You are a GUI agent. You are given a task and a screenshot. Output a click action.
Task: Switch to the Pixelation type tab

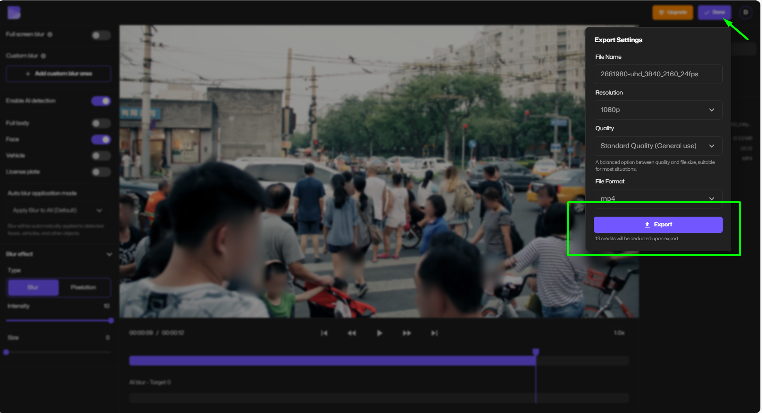coord(84,287)
